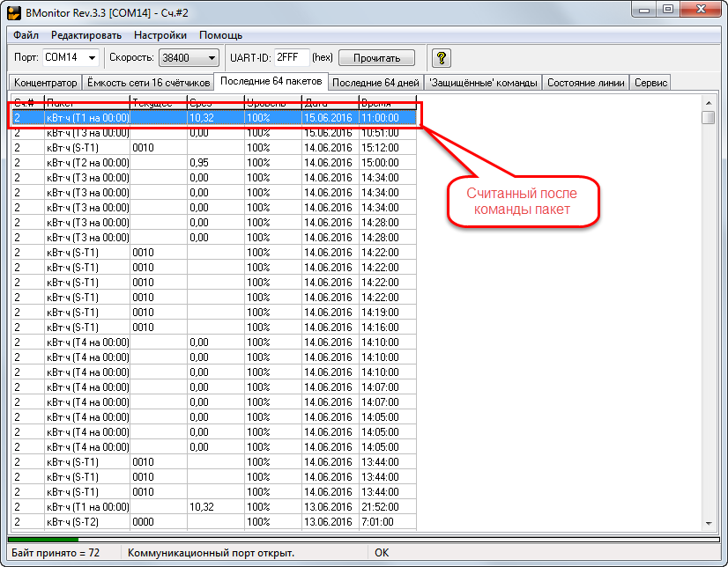Maximize the BMonitor window
The image size is (728, 567).
(668, 10)
